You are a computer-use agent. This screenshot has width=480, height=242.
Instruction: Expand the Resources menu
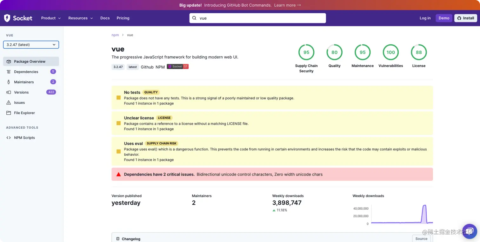pos(81,18)
